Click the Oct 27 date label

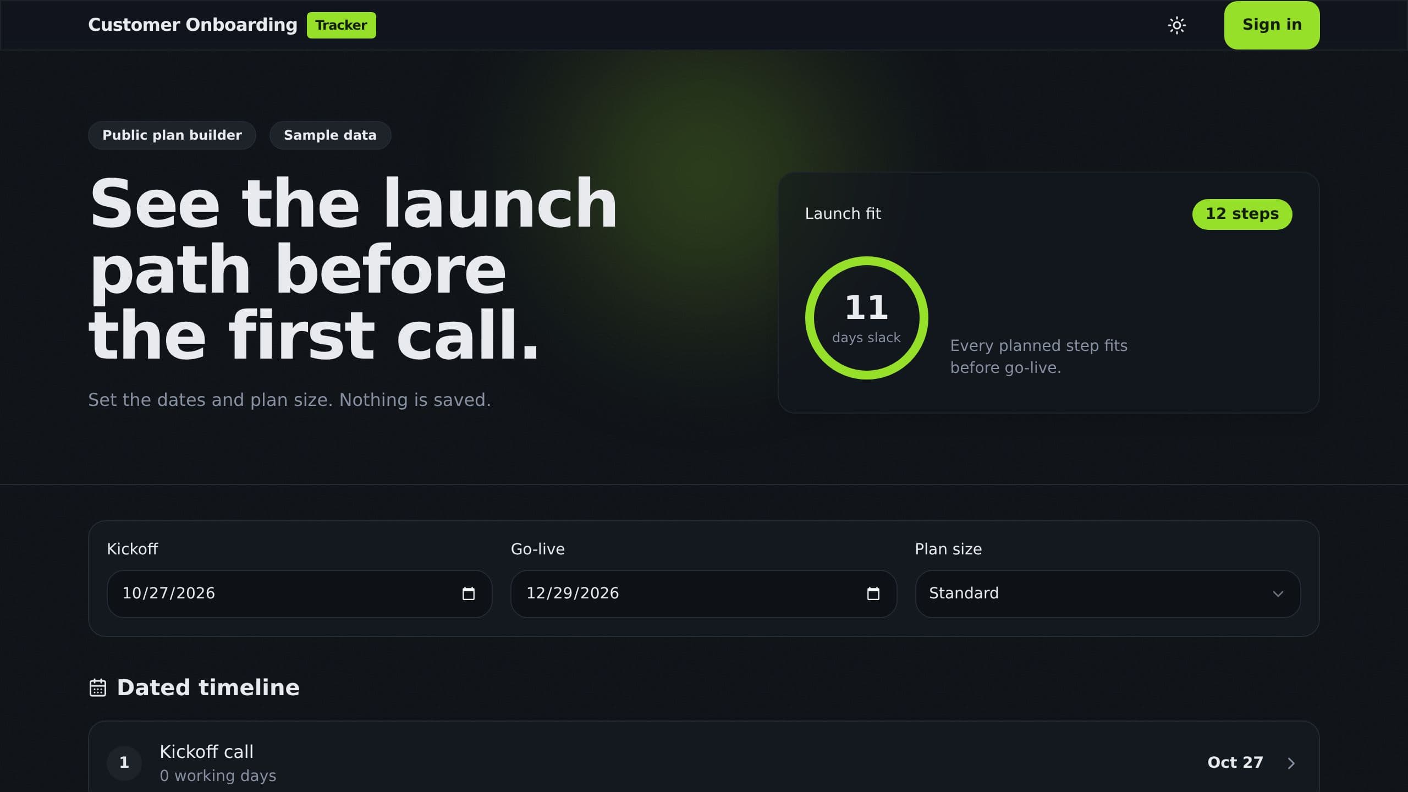pyautogui.click(x=1235, y=763)
